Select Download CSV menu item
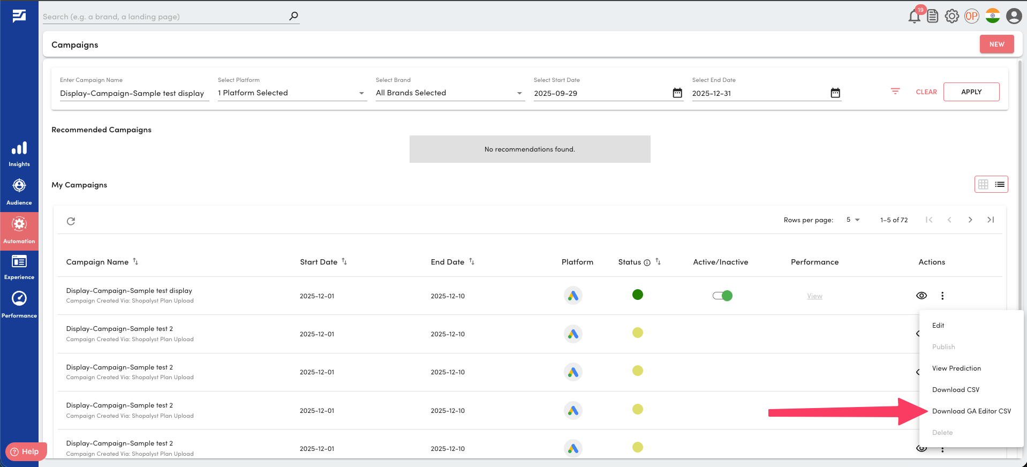 click(x=971, y=390)
